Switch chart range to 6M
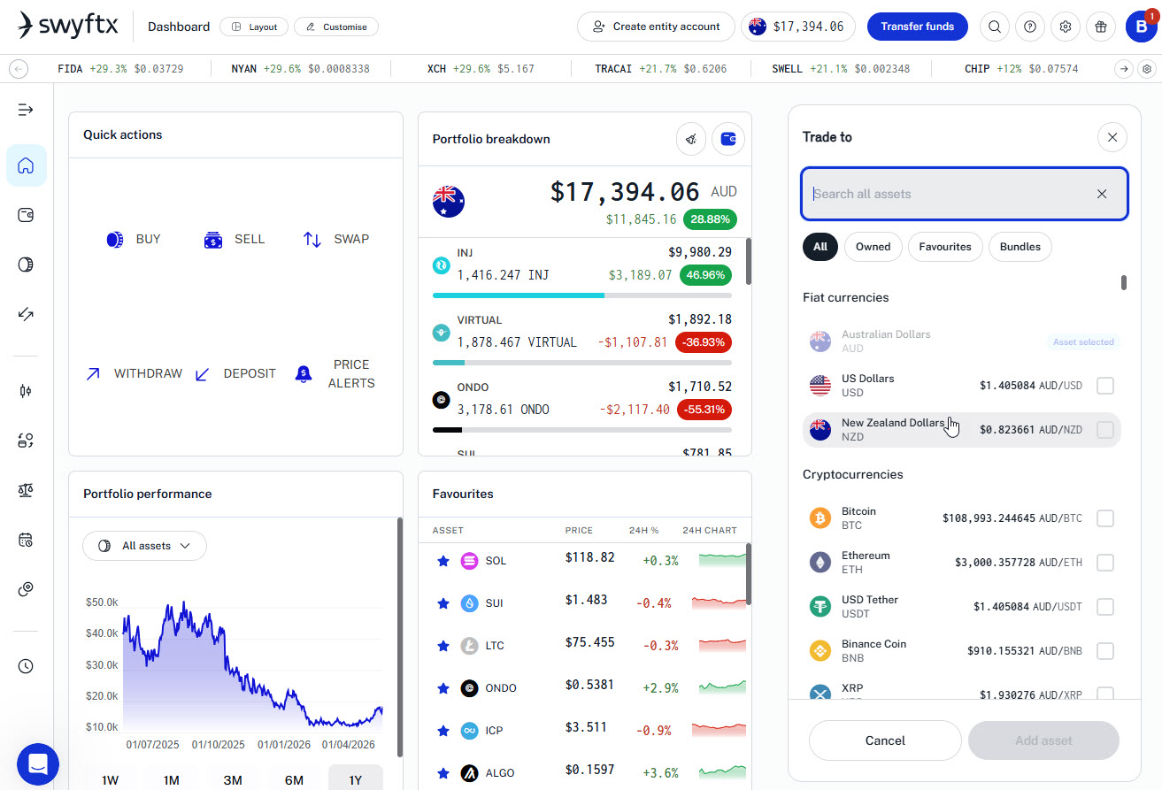 point(294,779)
